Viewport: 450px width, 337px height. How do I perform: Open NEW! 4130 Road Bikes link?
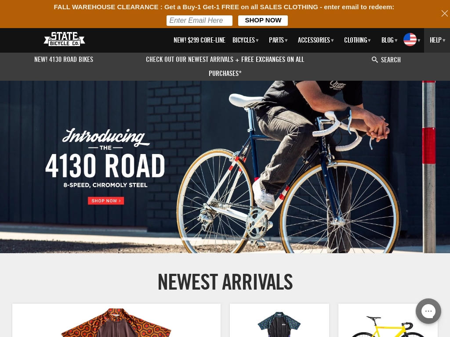(64, 59)
